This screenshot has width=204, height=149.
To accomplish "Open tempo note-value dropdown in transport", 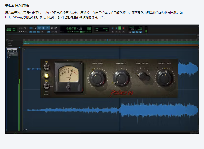I will 136,29.
